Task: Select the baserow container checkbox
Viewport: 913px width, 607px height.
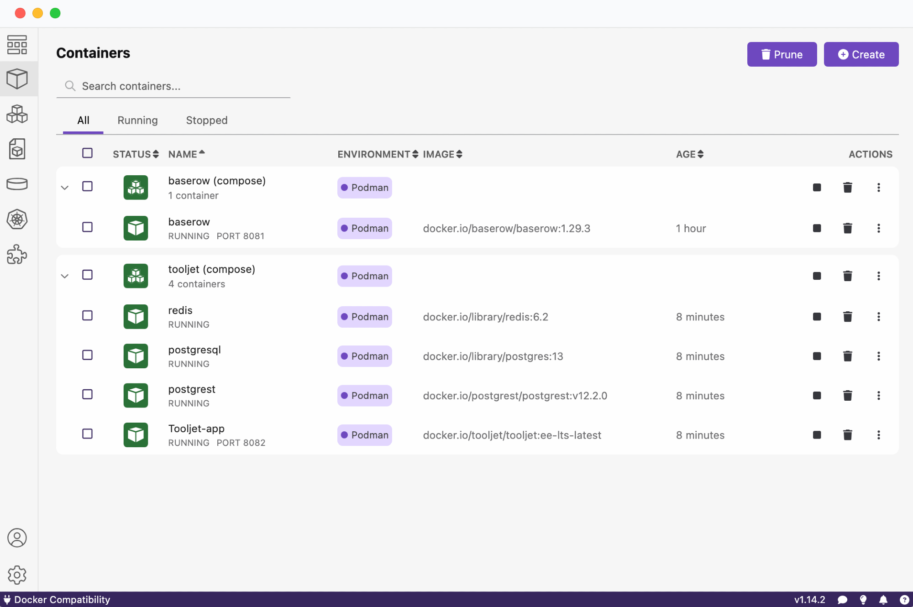Action: coord(87,227)
